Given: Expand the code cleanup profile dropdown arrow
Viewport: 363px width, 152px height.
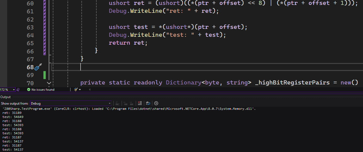Looking at the screenshot, I should [x=80, y=90].
